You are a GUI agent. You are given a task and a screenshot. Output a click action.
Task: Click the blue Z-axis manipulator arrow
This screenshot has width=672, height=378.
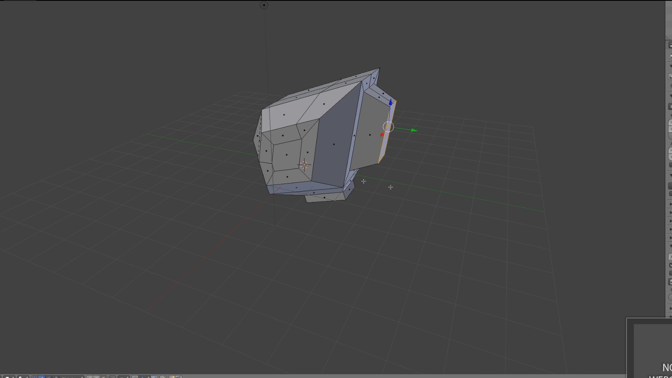click(390, 103)
